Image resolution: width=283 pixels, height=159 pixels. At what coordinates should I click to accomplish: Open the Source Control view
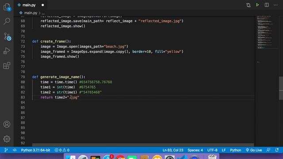7,36
